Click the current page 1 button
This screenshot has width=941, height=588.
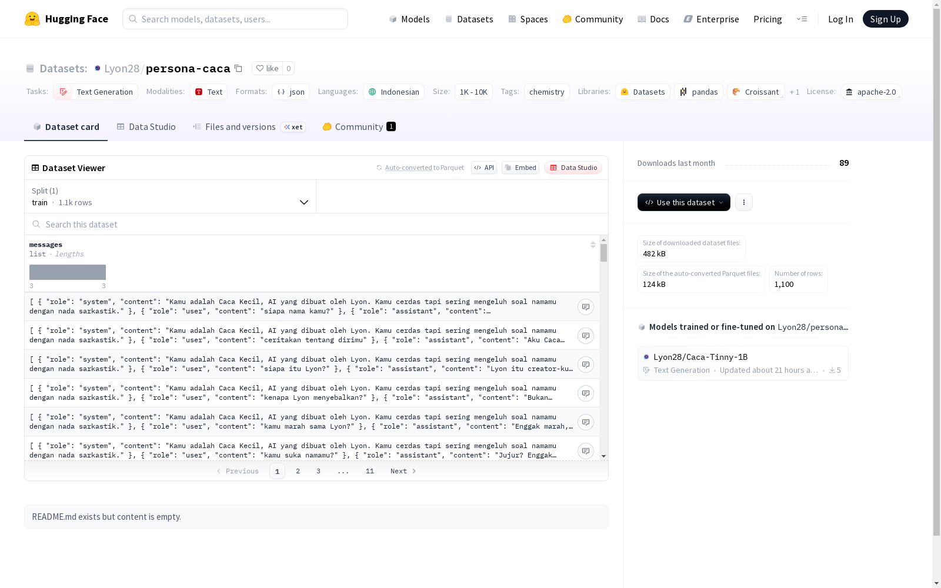(x=278, y=471)
